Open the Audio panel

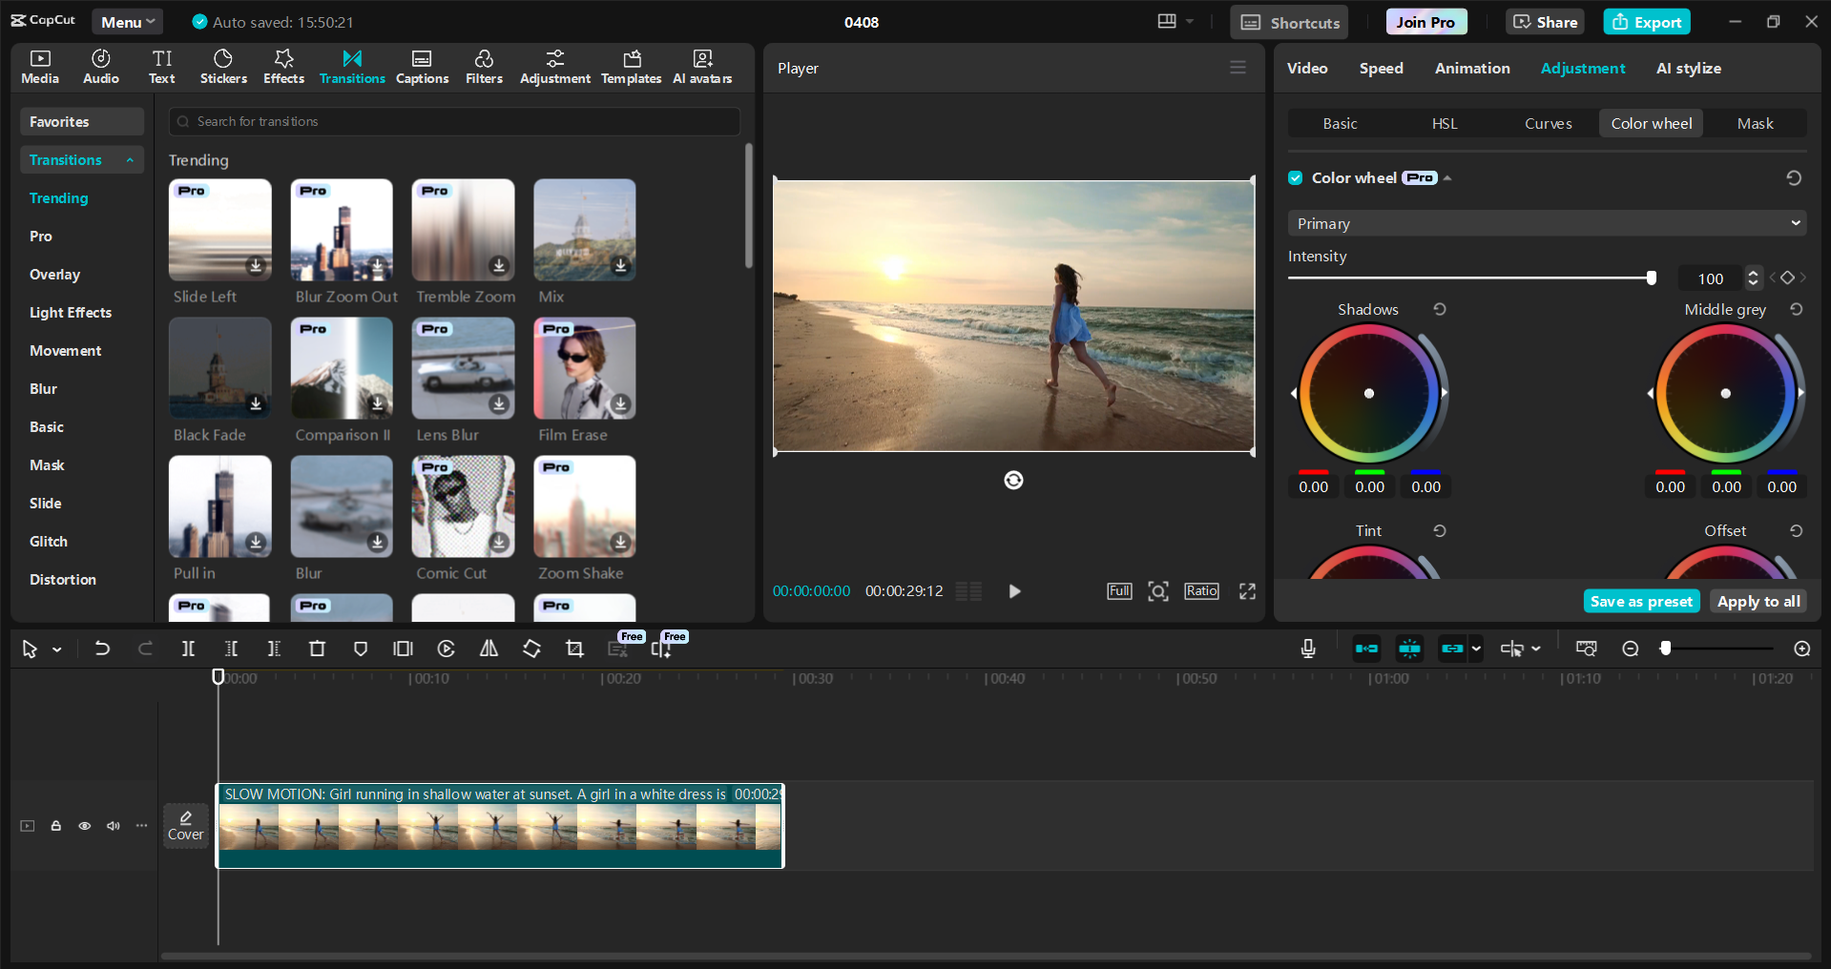[x=99, y=67]
